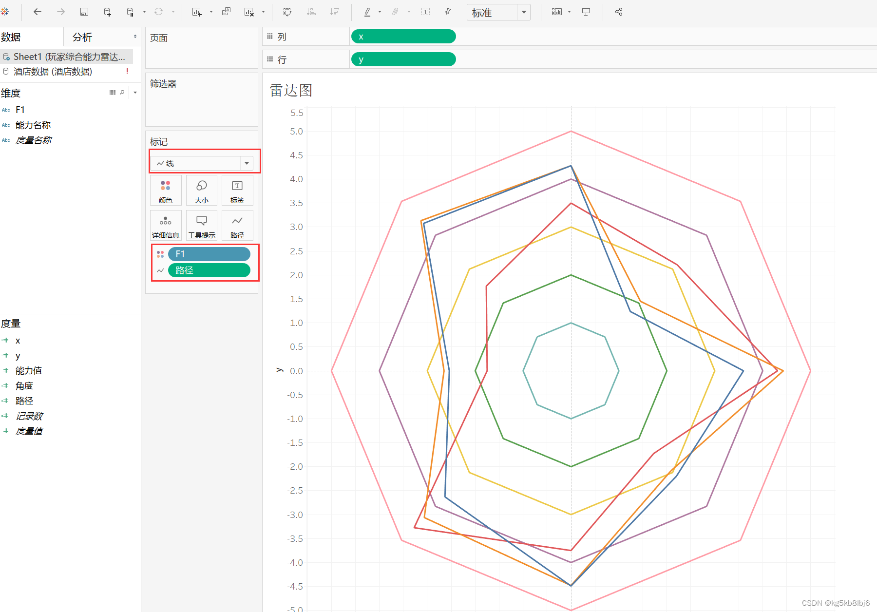877x612 pixels.
Task: Click the refresh/run update icon
Action: pyautogui.click(x=158, y=12)
